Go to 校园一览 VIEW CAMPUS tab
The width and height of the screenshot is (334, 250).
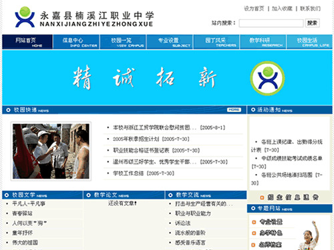coord(123,42)
